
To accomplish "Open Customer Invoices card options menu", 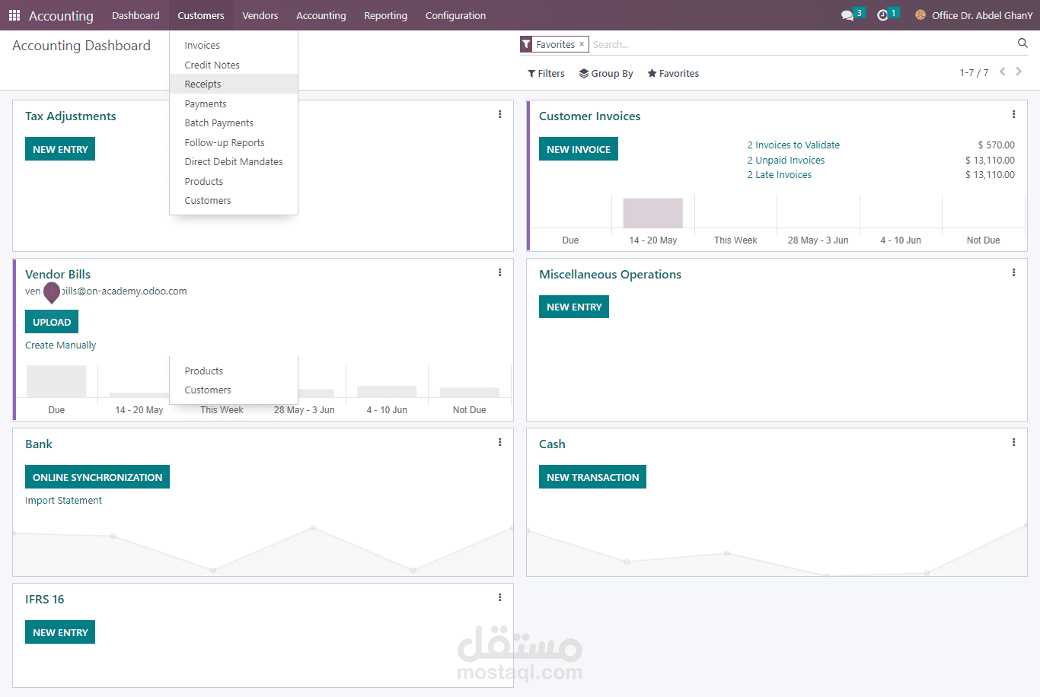I will 1013,114.
